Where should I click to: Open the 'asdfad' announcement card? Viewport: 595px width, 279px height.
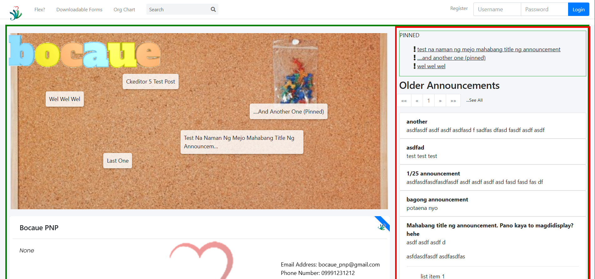(492, 152)
